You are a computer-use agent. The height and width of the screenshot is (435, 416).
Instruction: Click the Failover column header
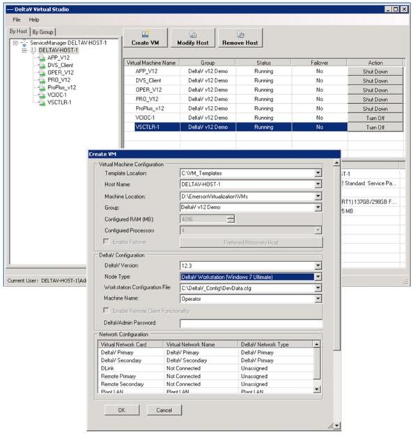click(x=319, y=63)
